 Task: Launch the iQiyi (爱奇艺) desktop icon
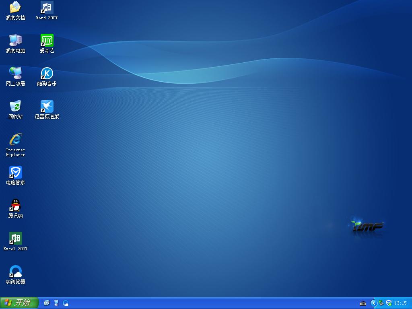(47, 40)
